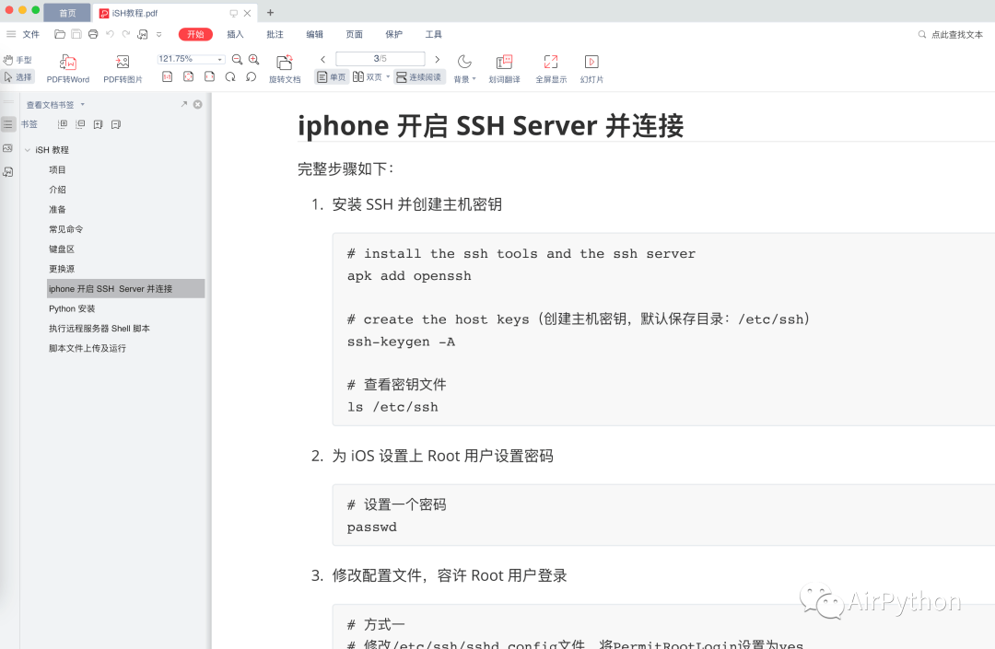Click the fit width icon
The height and width of the screenshot is (649, 995).
point(209,76)
